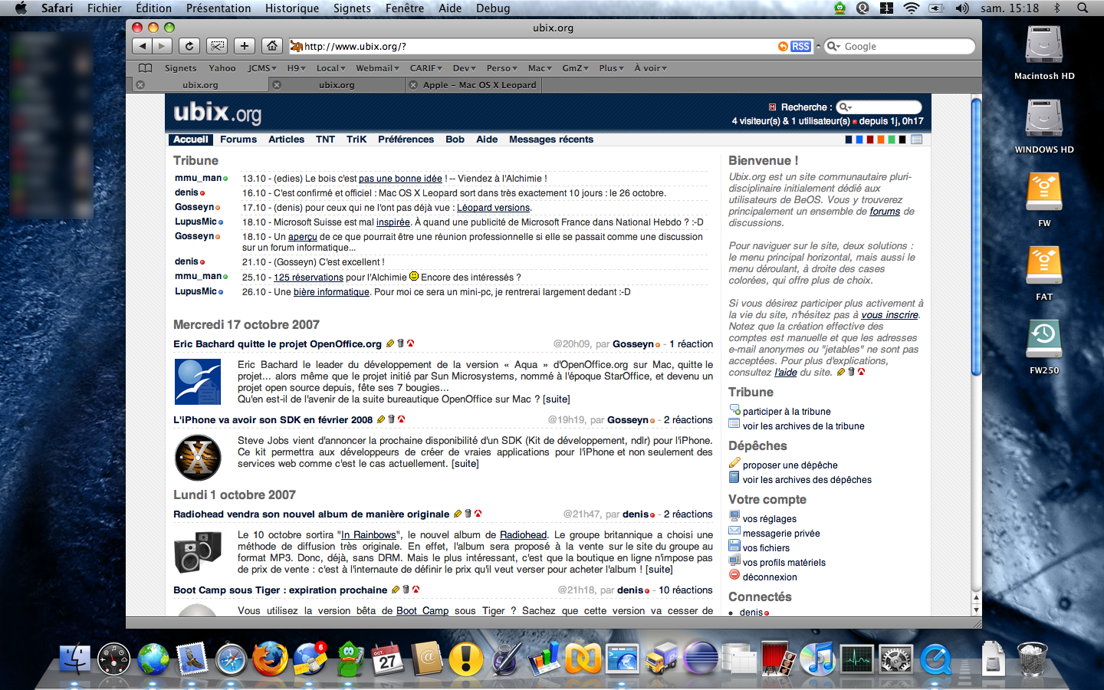The image size is (1104, 690).
Task: Expand the Webmail bookmarks folder
Action: point(377,68)
